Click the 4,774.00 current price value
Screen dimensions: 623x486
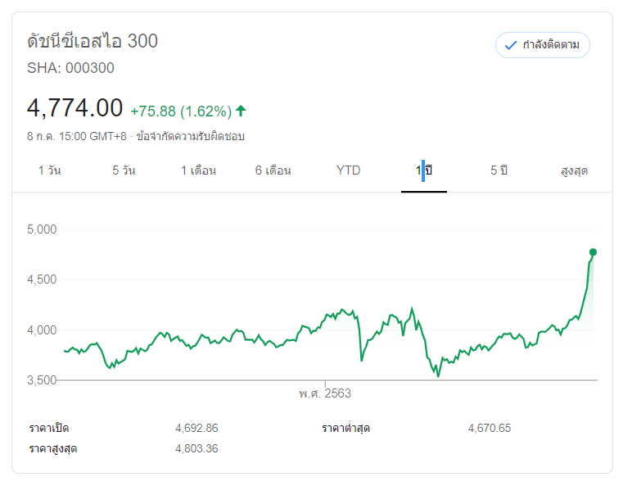[74, 107]
